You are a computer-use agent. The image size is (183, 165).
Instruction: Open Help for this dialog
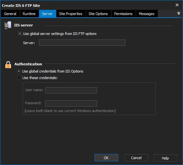tap(165, 158)
